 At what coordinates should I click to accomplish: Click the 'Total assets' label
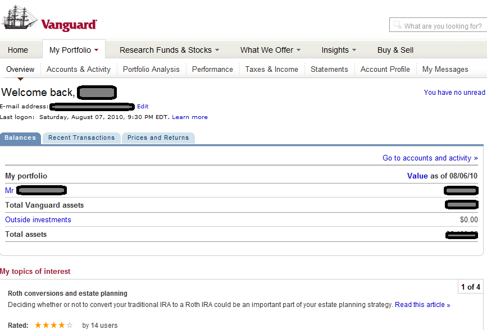point(26,235)
